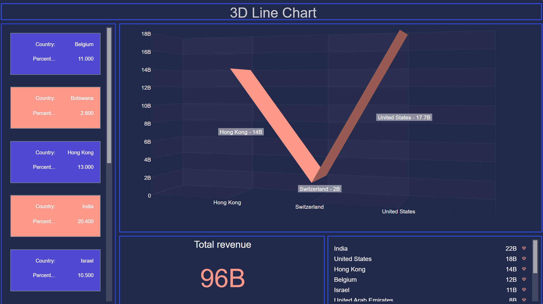Click the diamond icon beside Israel 11B
This screenshot has height=304, width=543.
(x=524, y=290)
